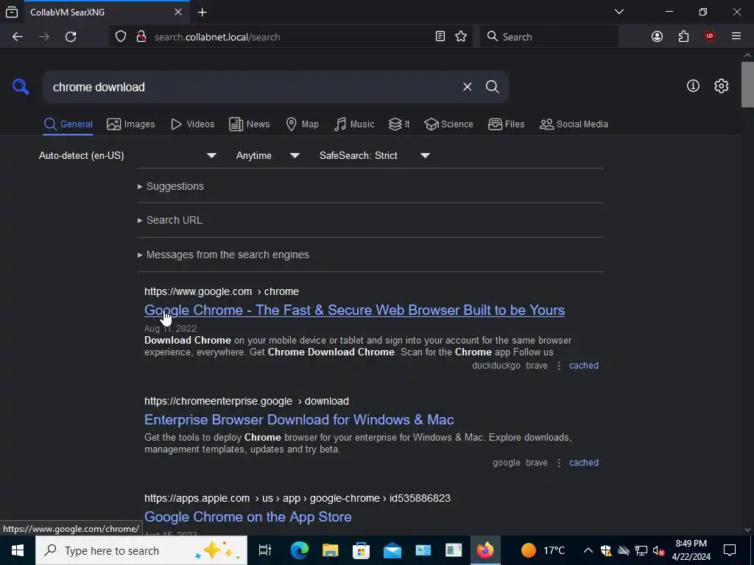
Task: Click the Firefox Search bar field
Action: 549,37
